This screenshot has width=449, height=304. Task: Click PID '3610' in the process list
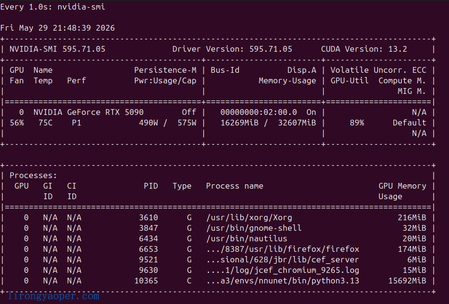[149, 217]
